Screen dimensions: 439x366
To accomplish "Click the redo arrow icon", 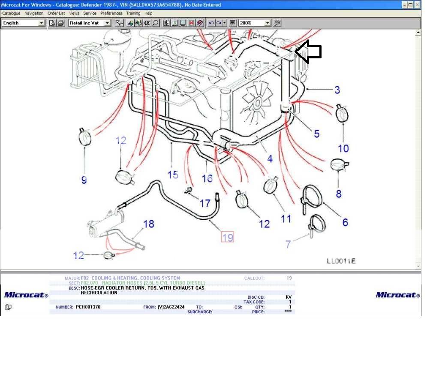I will click(x=219, y=23).
